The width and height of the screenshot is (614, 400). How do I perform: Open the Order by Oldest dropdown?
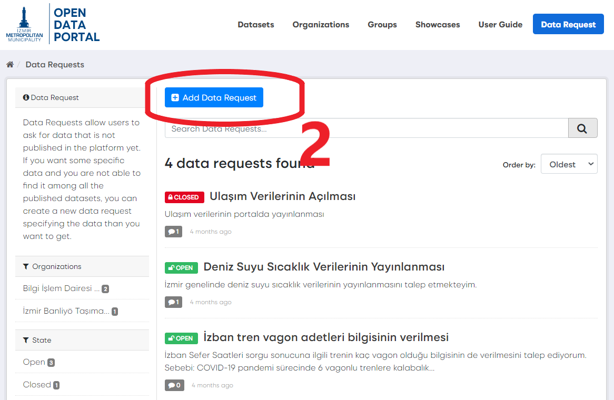(x=569, y=164)
